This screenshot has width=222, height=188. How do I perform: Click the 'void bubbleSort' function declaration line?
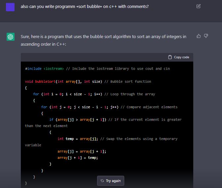point(88,81)
